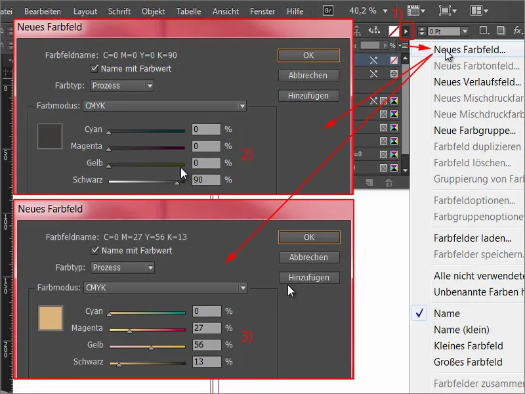Viewport: 525px width, 394px height.
Task: Choose 'Neue Farbgruppe...' from the flyout menu
Action: pyautogui.click(x=474, y=131)
